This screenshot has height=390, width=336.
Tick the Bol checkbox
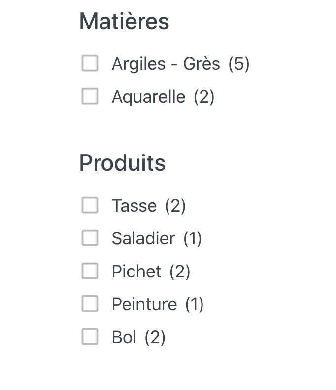tap(90, 337)
